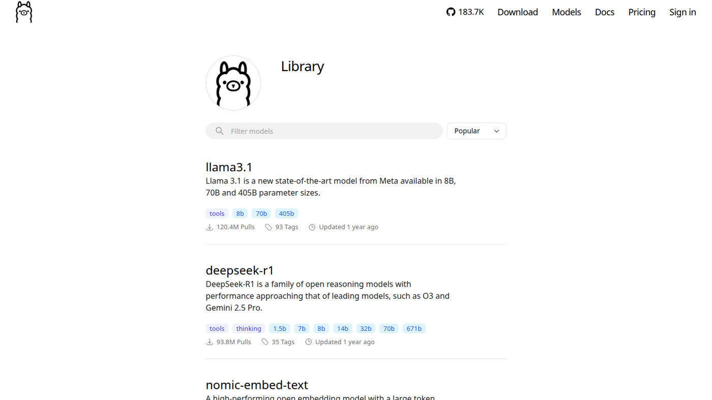Click the tag icon beside 35 Tags
712x400 pixels.
tap(265, 342)
